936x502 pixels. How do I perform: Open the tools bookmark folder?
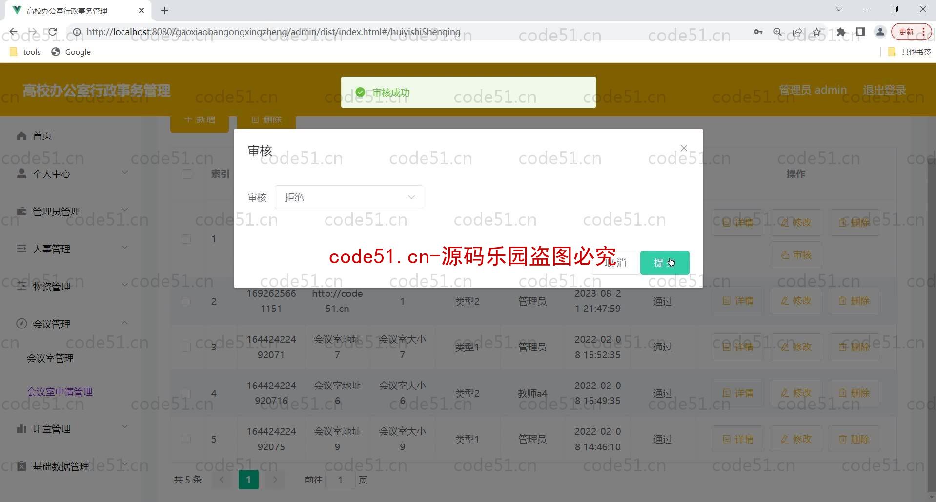pyautogui.click(x=25, y=52)
